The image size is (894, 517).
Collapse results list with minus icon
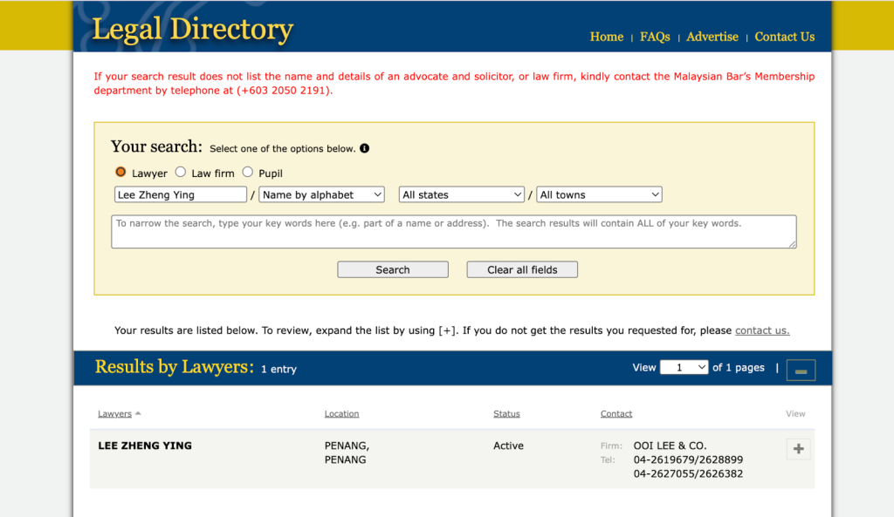tap(801, 371)
